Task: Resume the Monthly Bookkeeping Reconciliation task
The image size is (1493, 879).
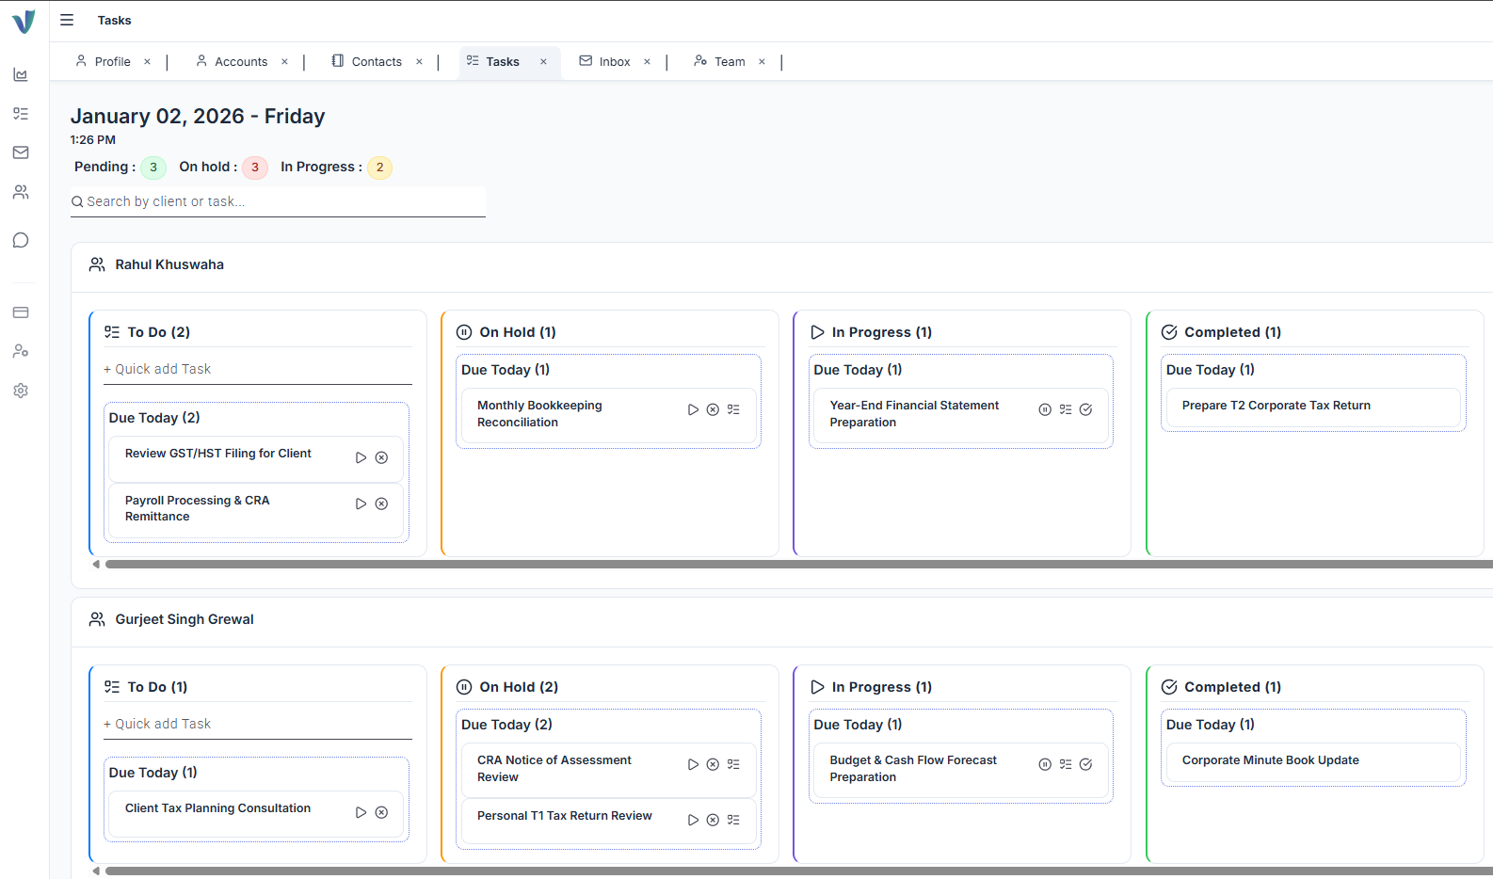Action: [693, 409]
